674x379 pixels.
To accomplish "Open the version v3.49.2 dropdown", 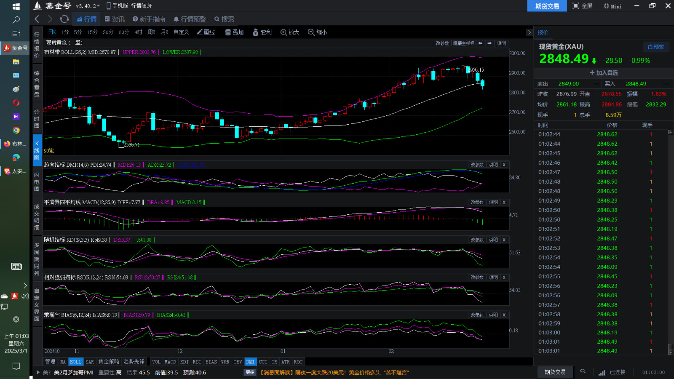I will pos(88,6).
